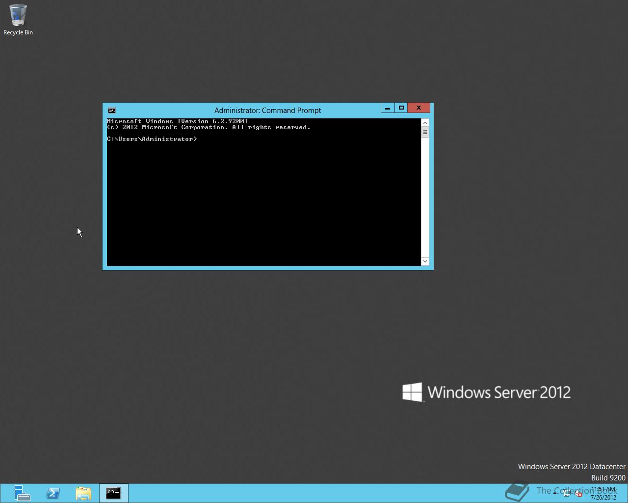Click the 2012 Microsoft Corporation copyright line
This screenshot has width=628, height=503.
click(x=209, y=127)
